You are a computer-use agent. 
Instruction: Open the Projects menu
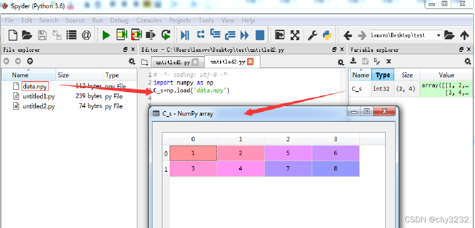click(x=180, y=20)
